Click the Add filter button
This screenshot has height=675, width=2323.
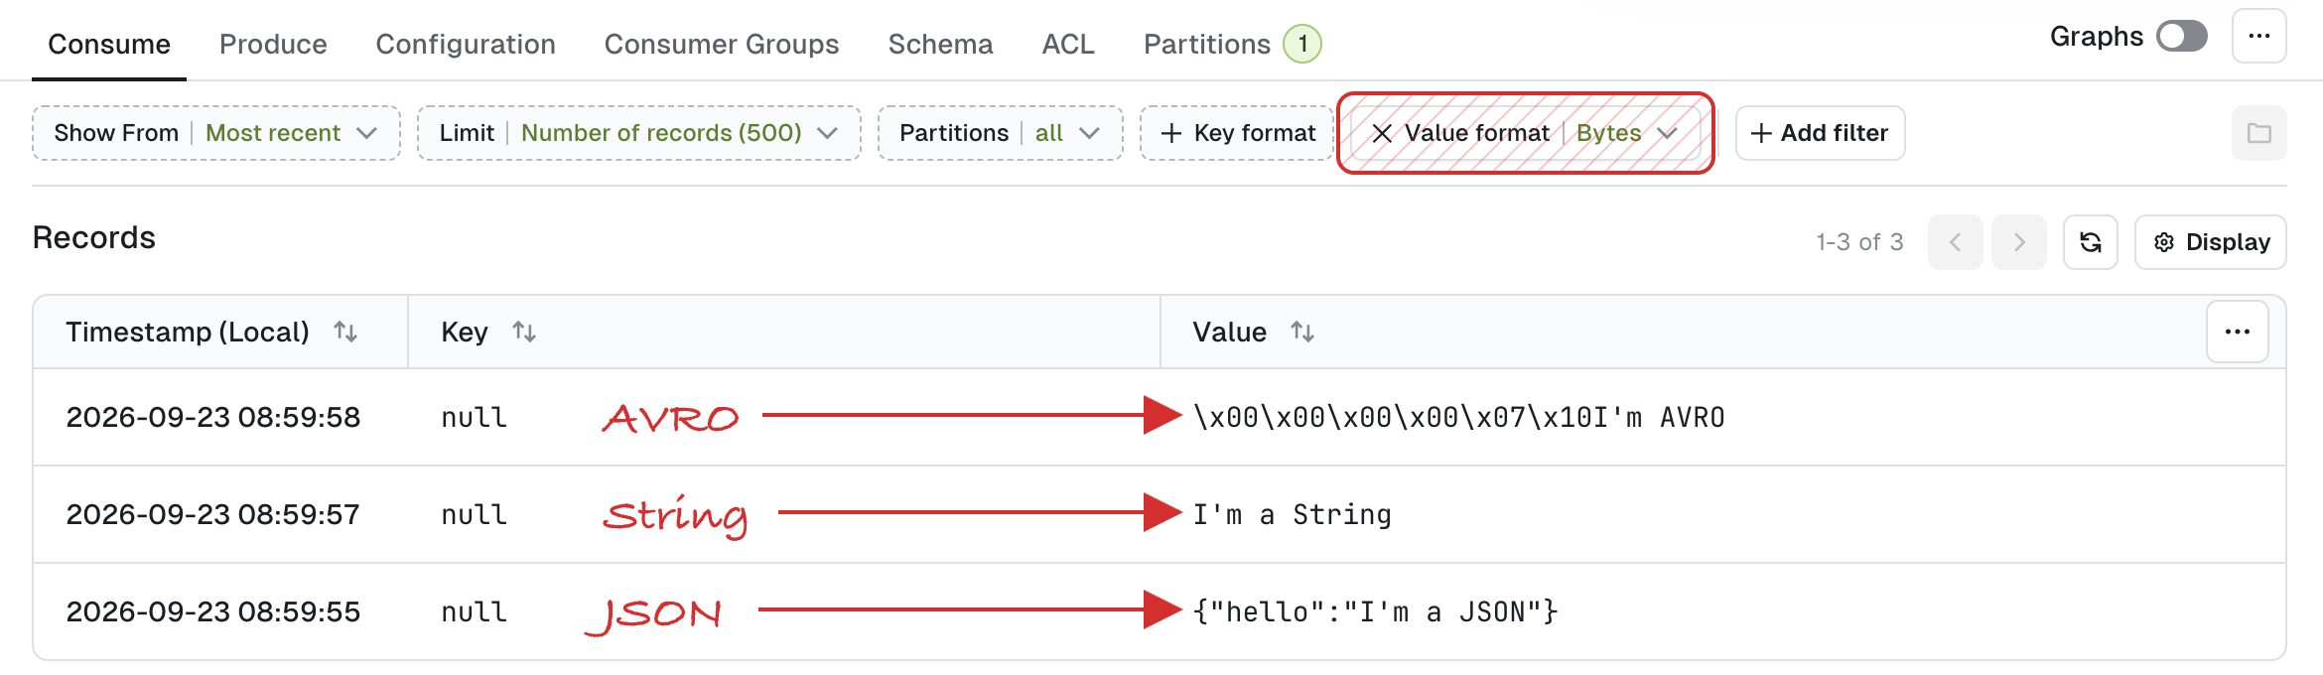point(1820,133)
